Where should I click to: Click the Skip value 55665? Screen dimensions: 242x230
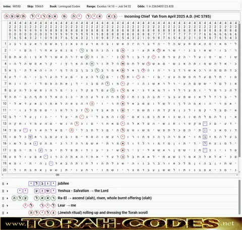click(x=39, y=7)
